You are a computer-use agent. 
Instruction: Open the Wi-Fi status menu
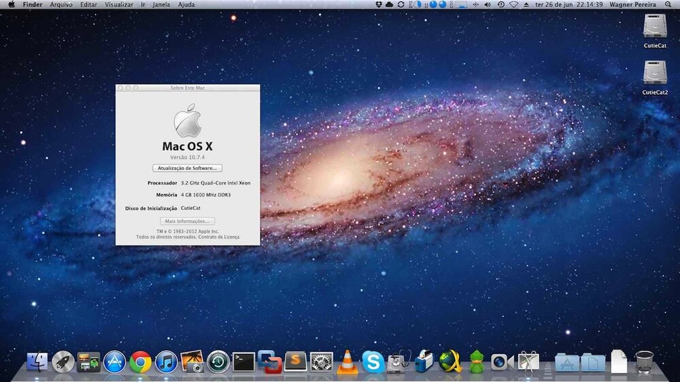tap(514, 4)
